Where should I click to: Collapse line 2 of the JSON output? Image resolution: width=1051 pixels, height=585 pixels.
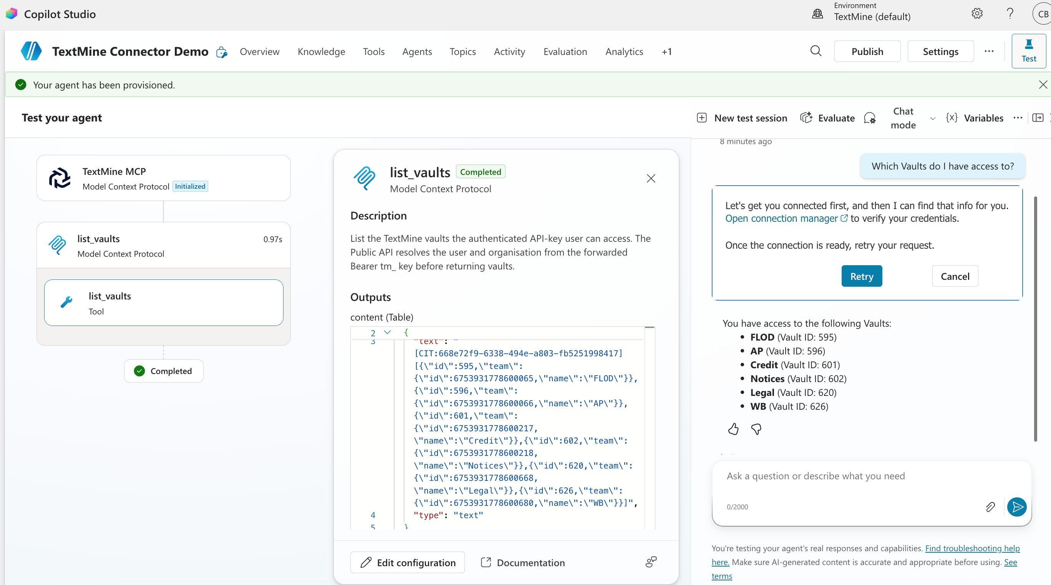[x=387, y=332]
